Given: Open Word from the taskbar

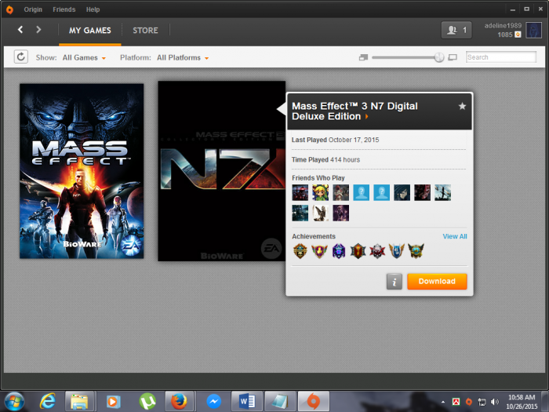Looking at the screenshot, I should [x=246, y=402].
